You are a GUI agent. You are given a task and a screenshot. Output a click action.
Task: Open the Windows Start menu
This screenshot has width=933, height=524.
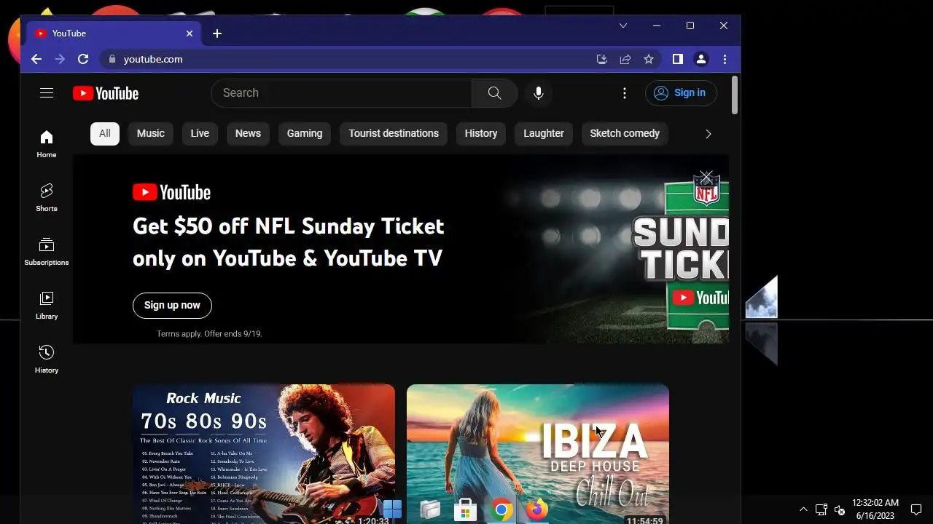pos(392,509)
